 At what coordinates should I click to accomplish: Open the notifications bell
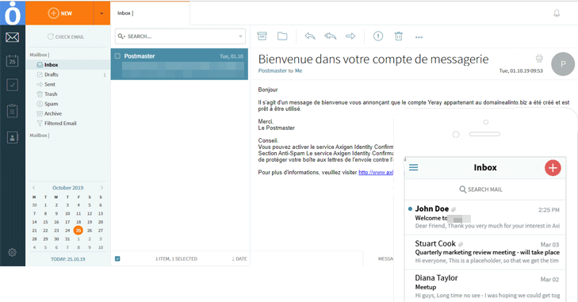557,13
